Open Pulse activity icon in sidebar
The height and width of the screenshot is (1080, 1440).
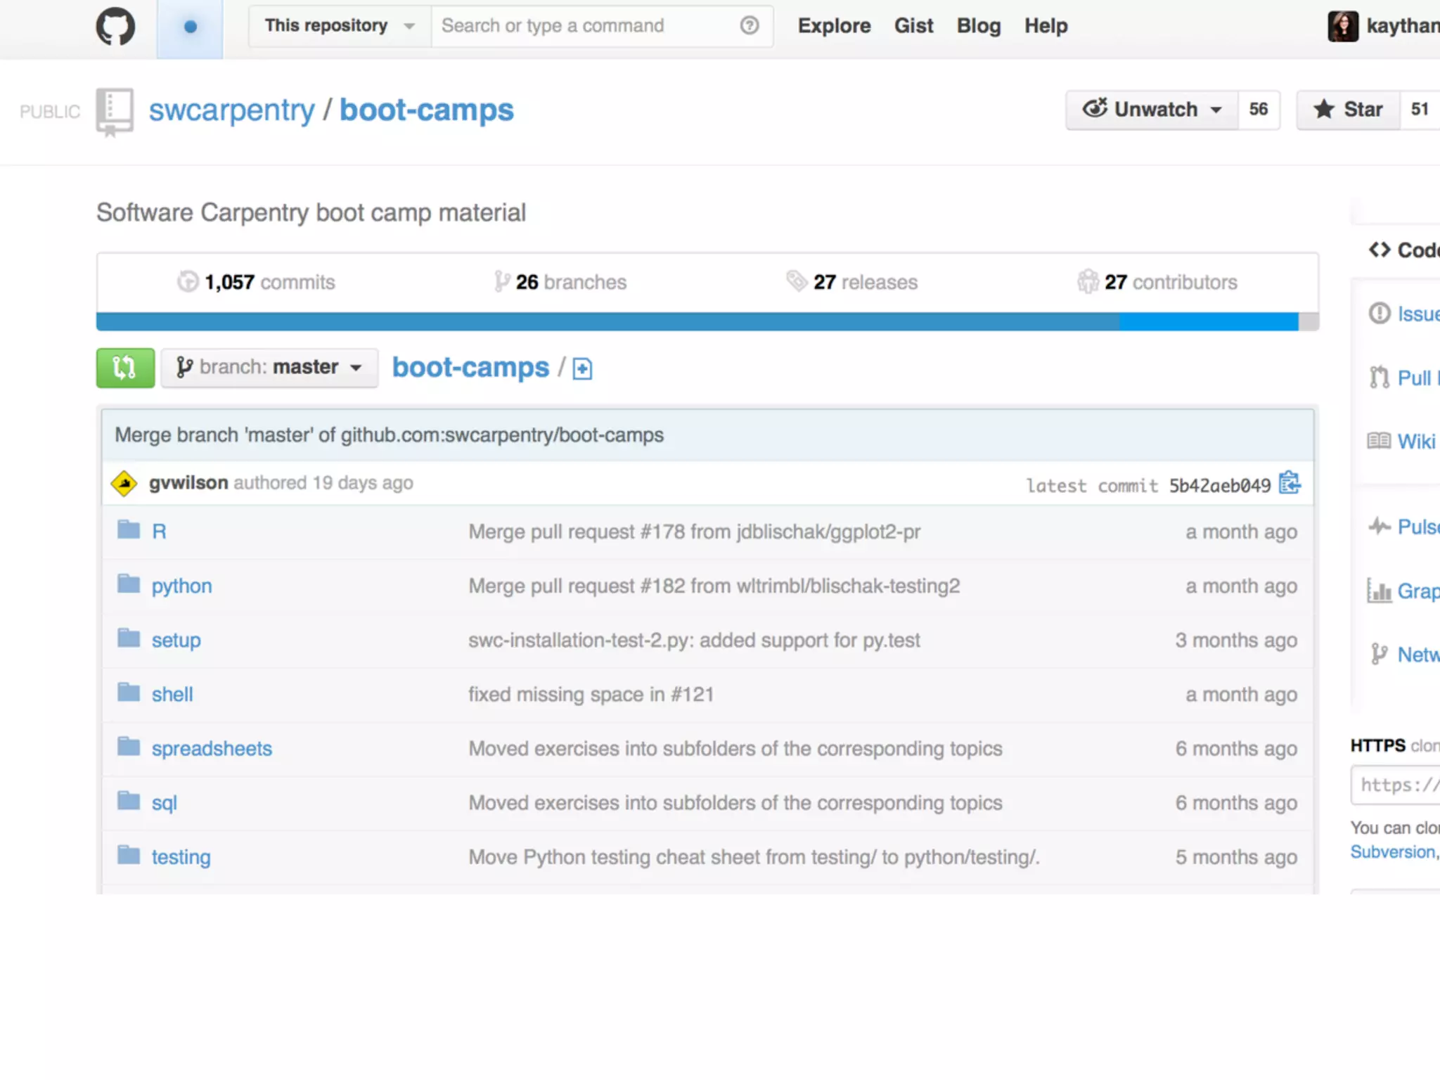(1379, 526)
